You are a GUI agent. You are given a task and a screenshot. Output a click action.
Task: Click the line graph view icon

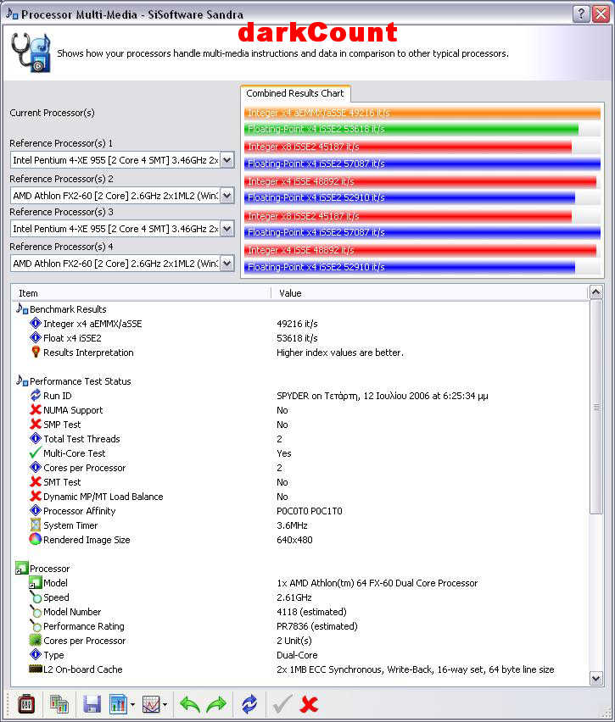(151, 704)
